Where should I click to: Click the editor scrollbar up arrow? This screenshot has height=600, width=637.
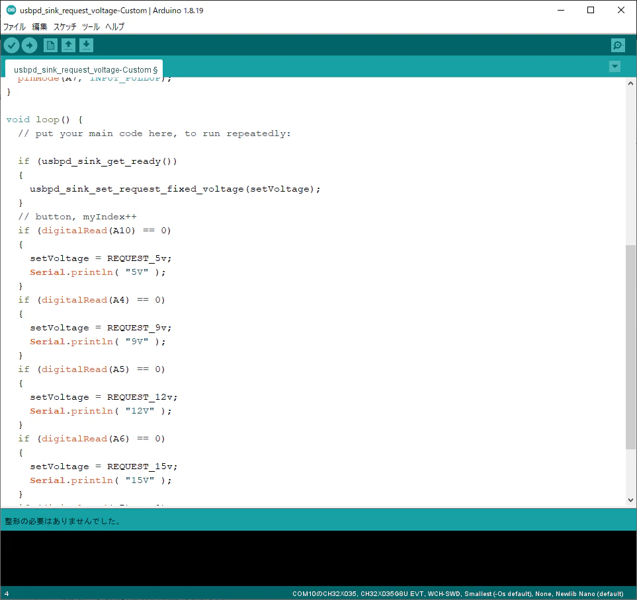pos(630,84)
